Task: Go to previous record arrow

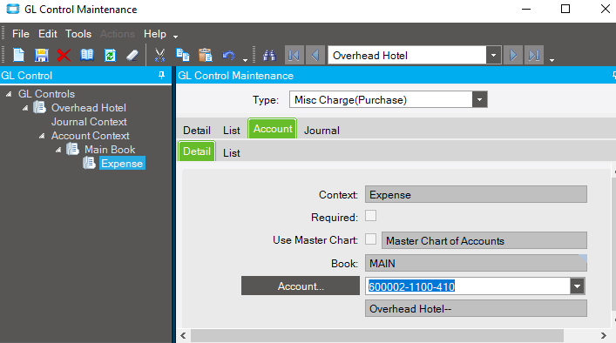Action: 315,55
